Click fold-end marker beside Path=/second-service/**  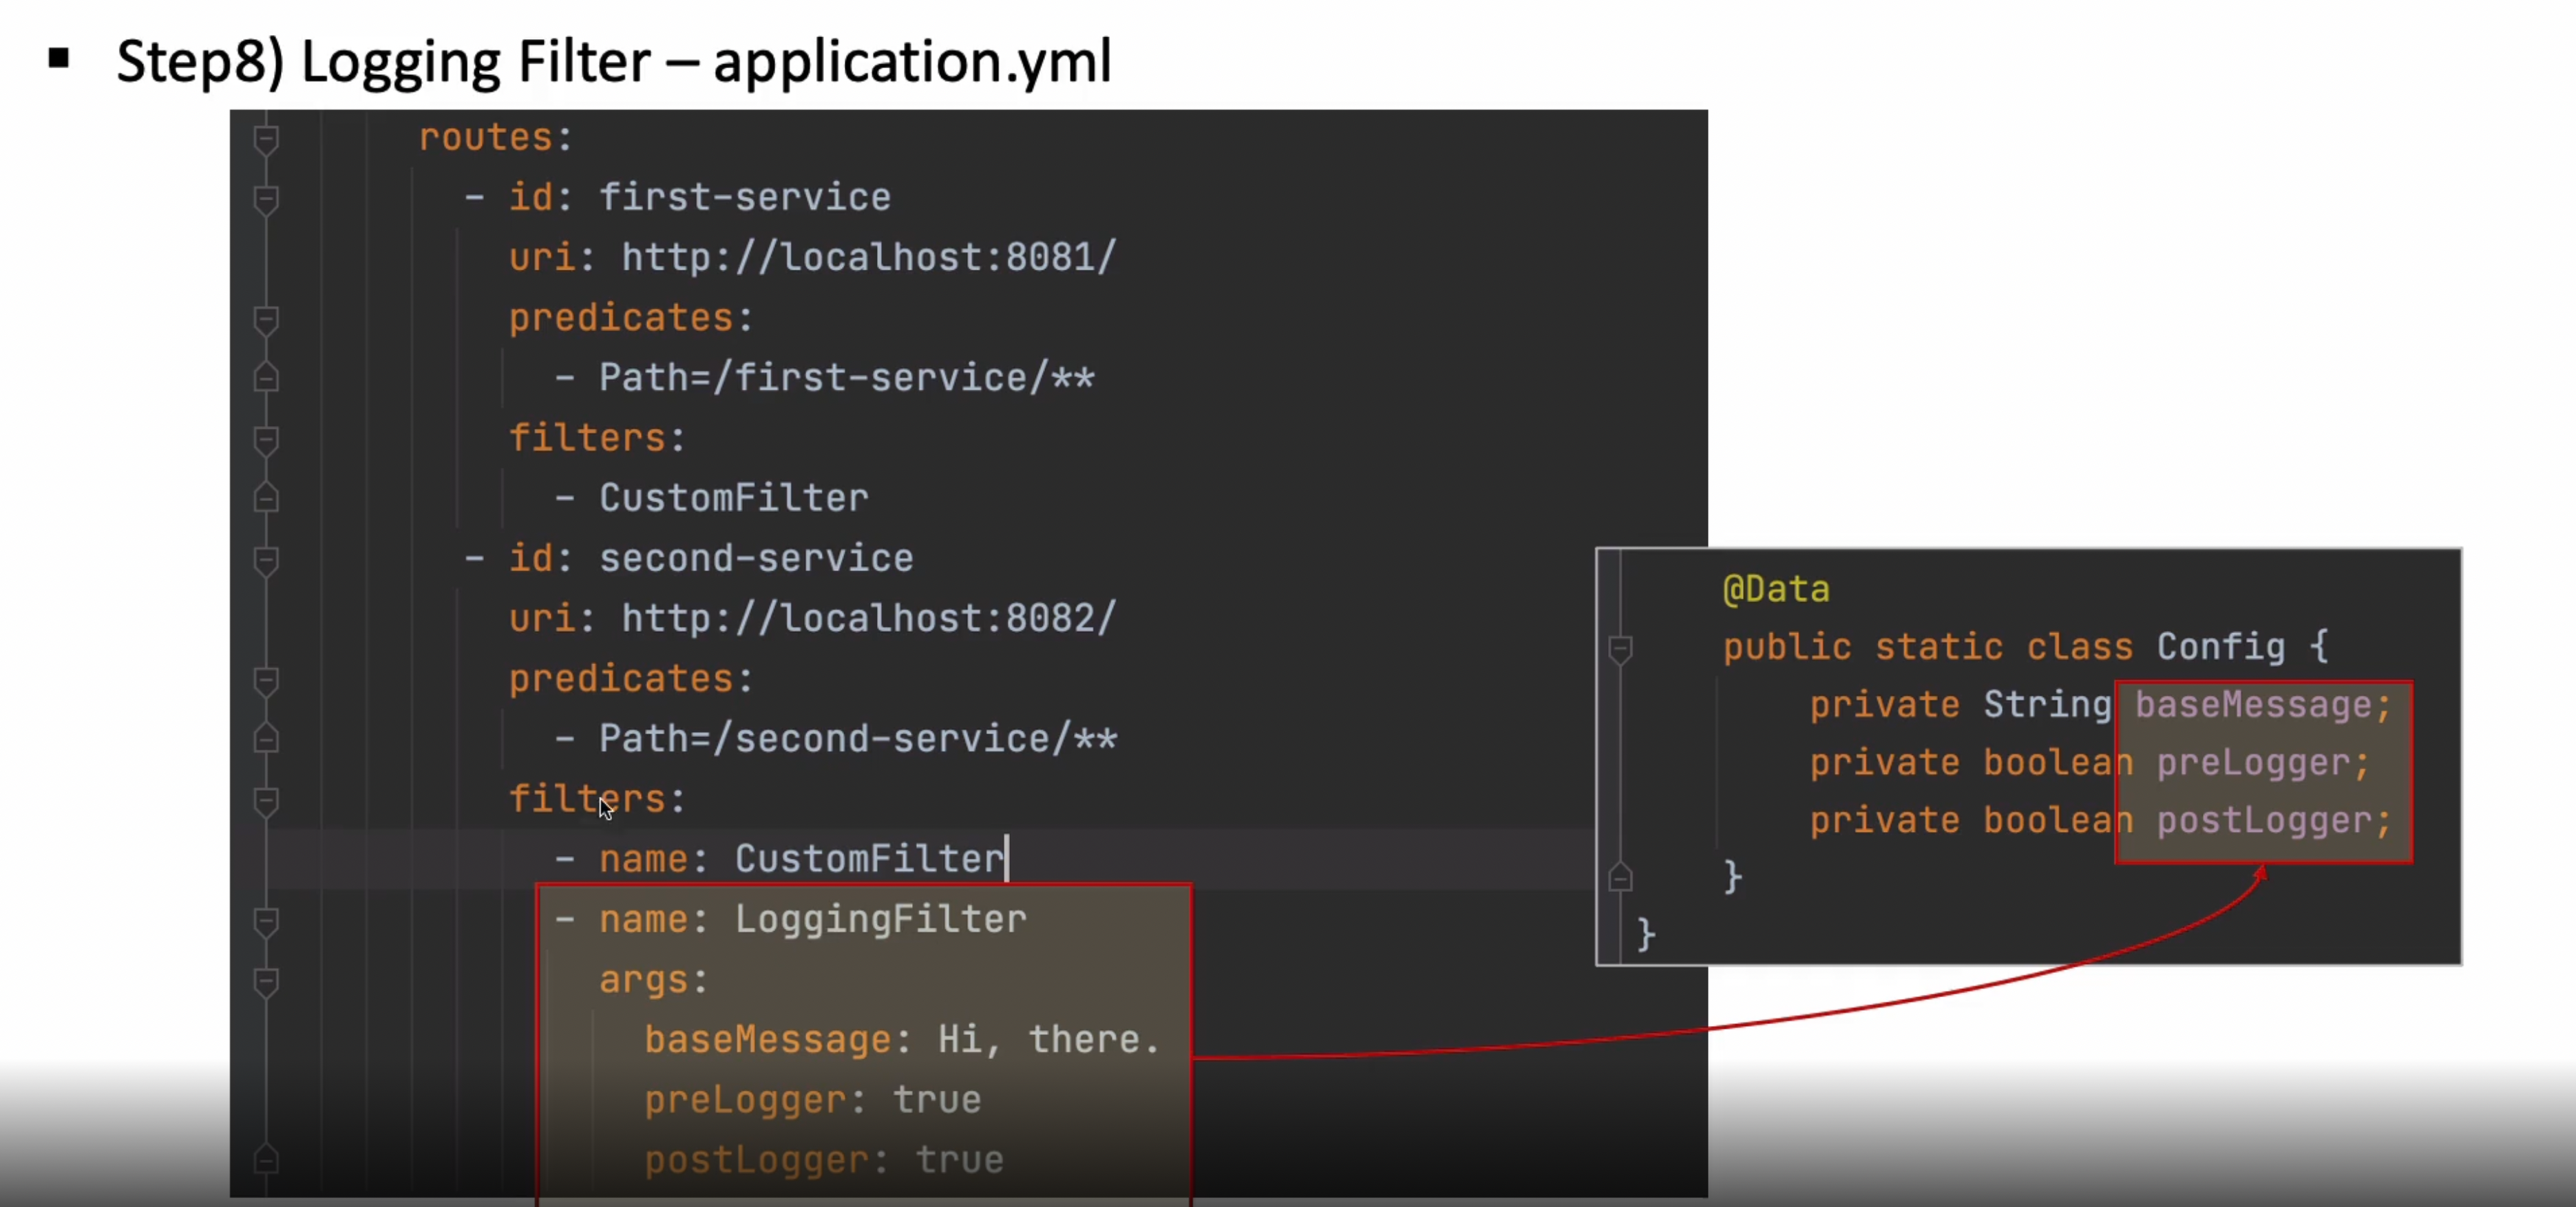[x=265, y=738]
